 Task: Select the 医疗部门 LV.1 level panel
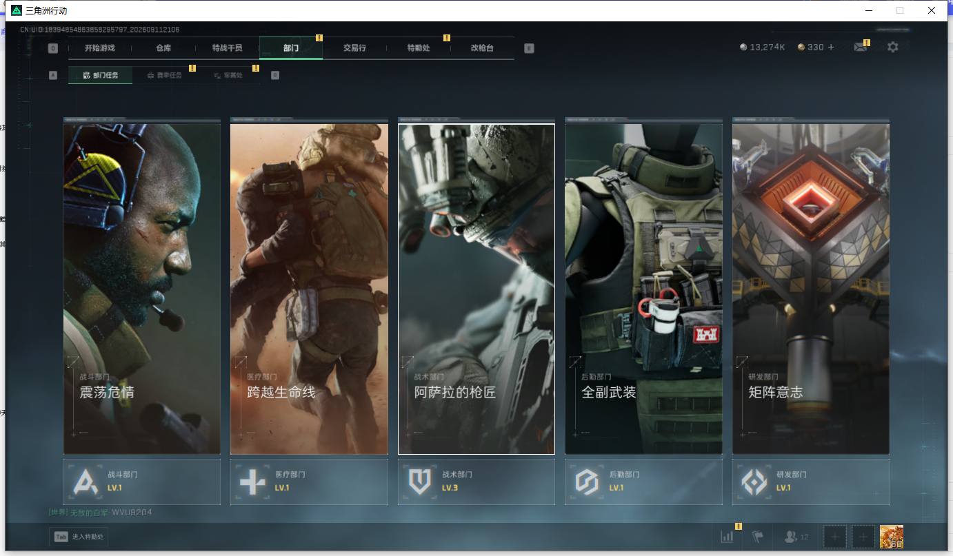click(x=309, y=482)
